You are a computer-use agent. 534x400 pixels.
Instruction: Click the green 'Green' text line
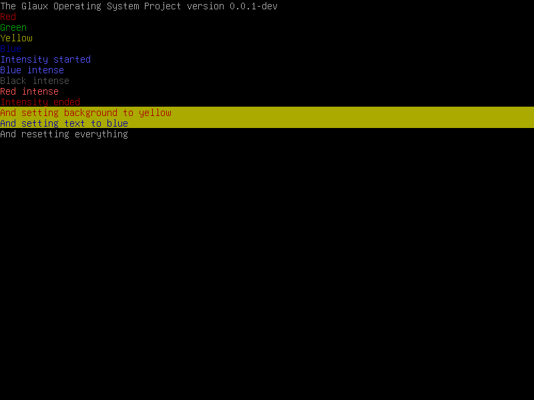point(13,27)
